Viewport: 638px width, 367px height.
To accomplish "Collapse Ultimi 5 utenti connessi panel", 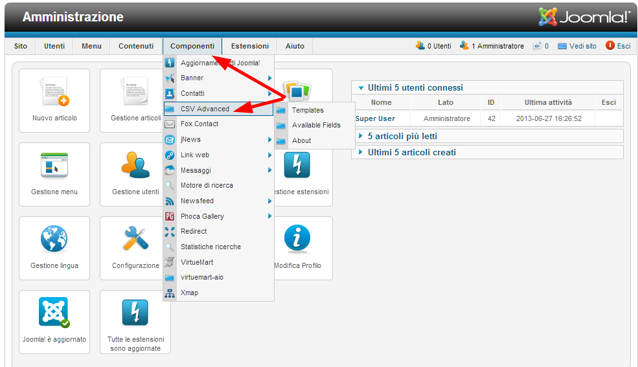I will (x=361, y=88).
